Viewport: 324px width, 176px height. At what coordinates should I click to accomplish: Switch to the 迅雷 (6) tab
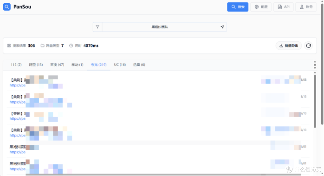click(139, 65)
